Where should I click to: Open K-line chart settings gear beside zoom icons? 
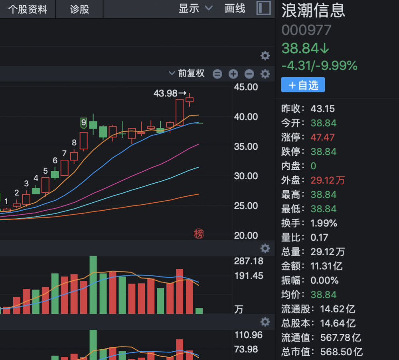(265, 74)
